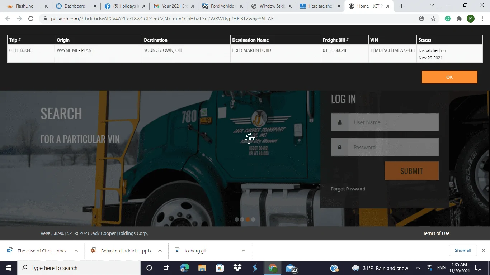The image size is (490, 275).
Task: Open File Explorer from taskbar
Action: pos(202,268)
